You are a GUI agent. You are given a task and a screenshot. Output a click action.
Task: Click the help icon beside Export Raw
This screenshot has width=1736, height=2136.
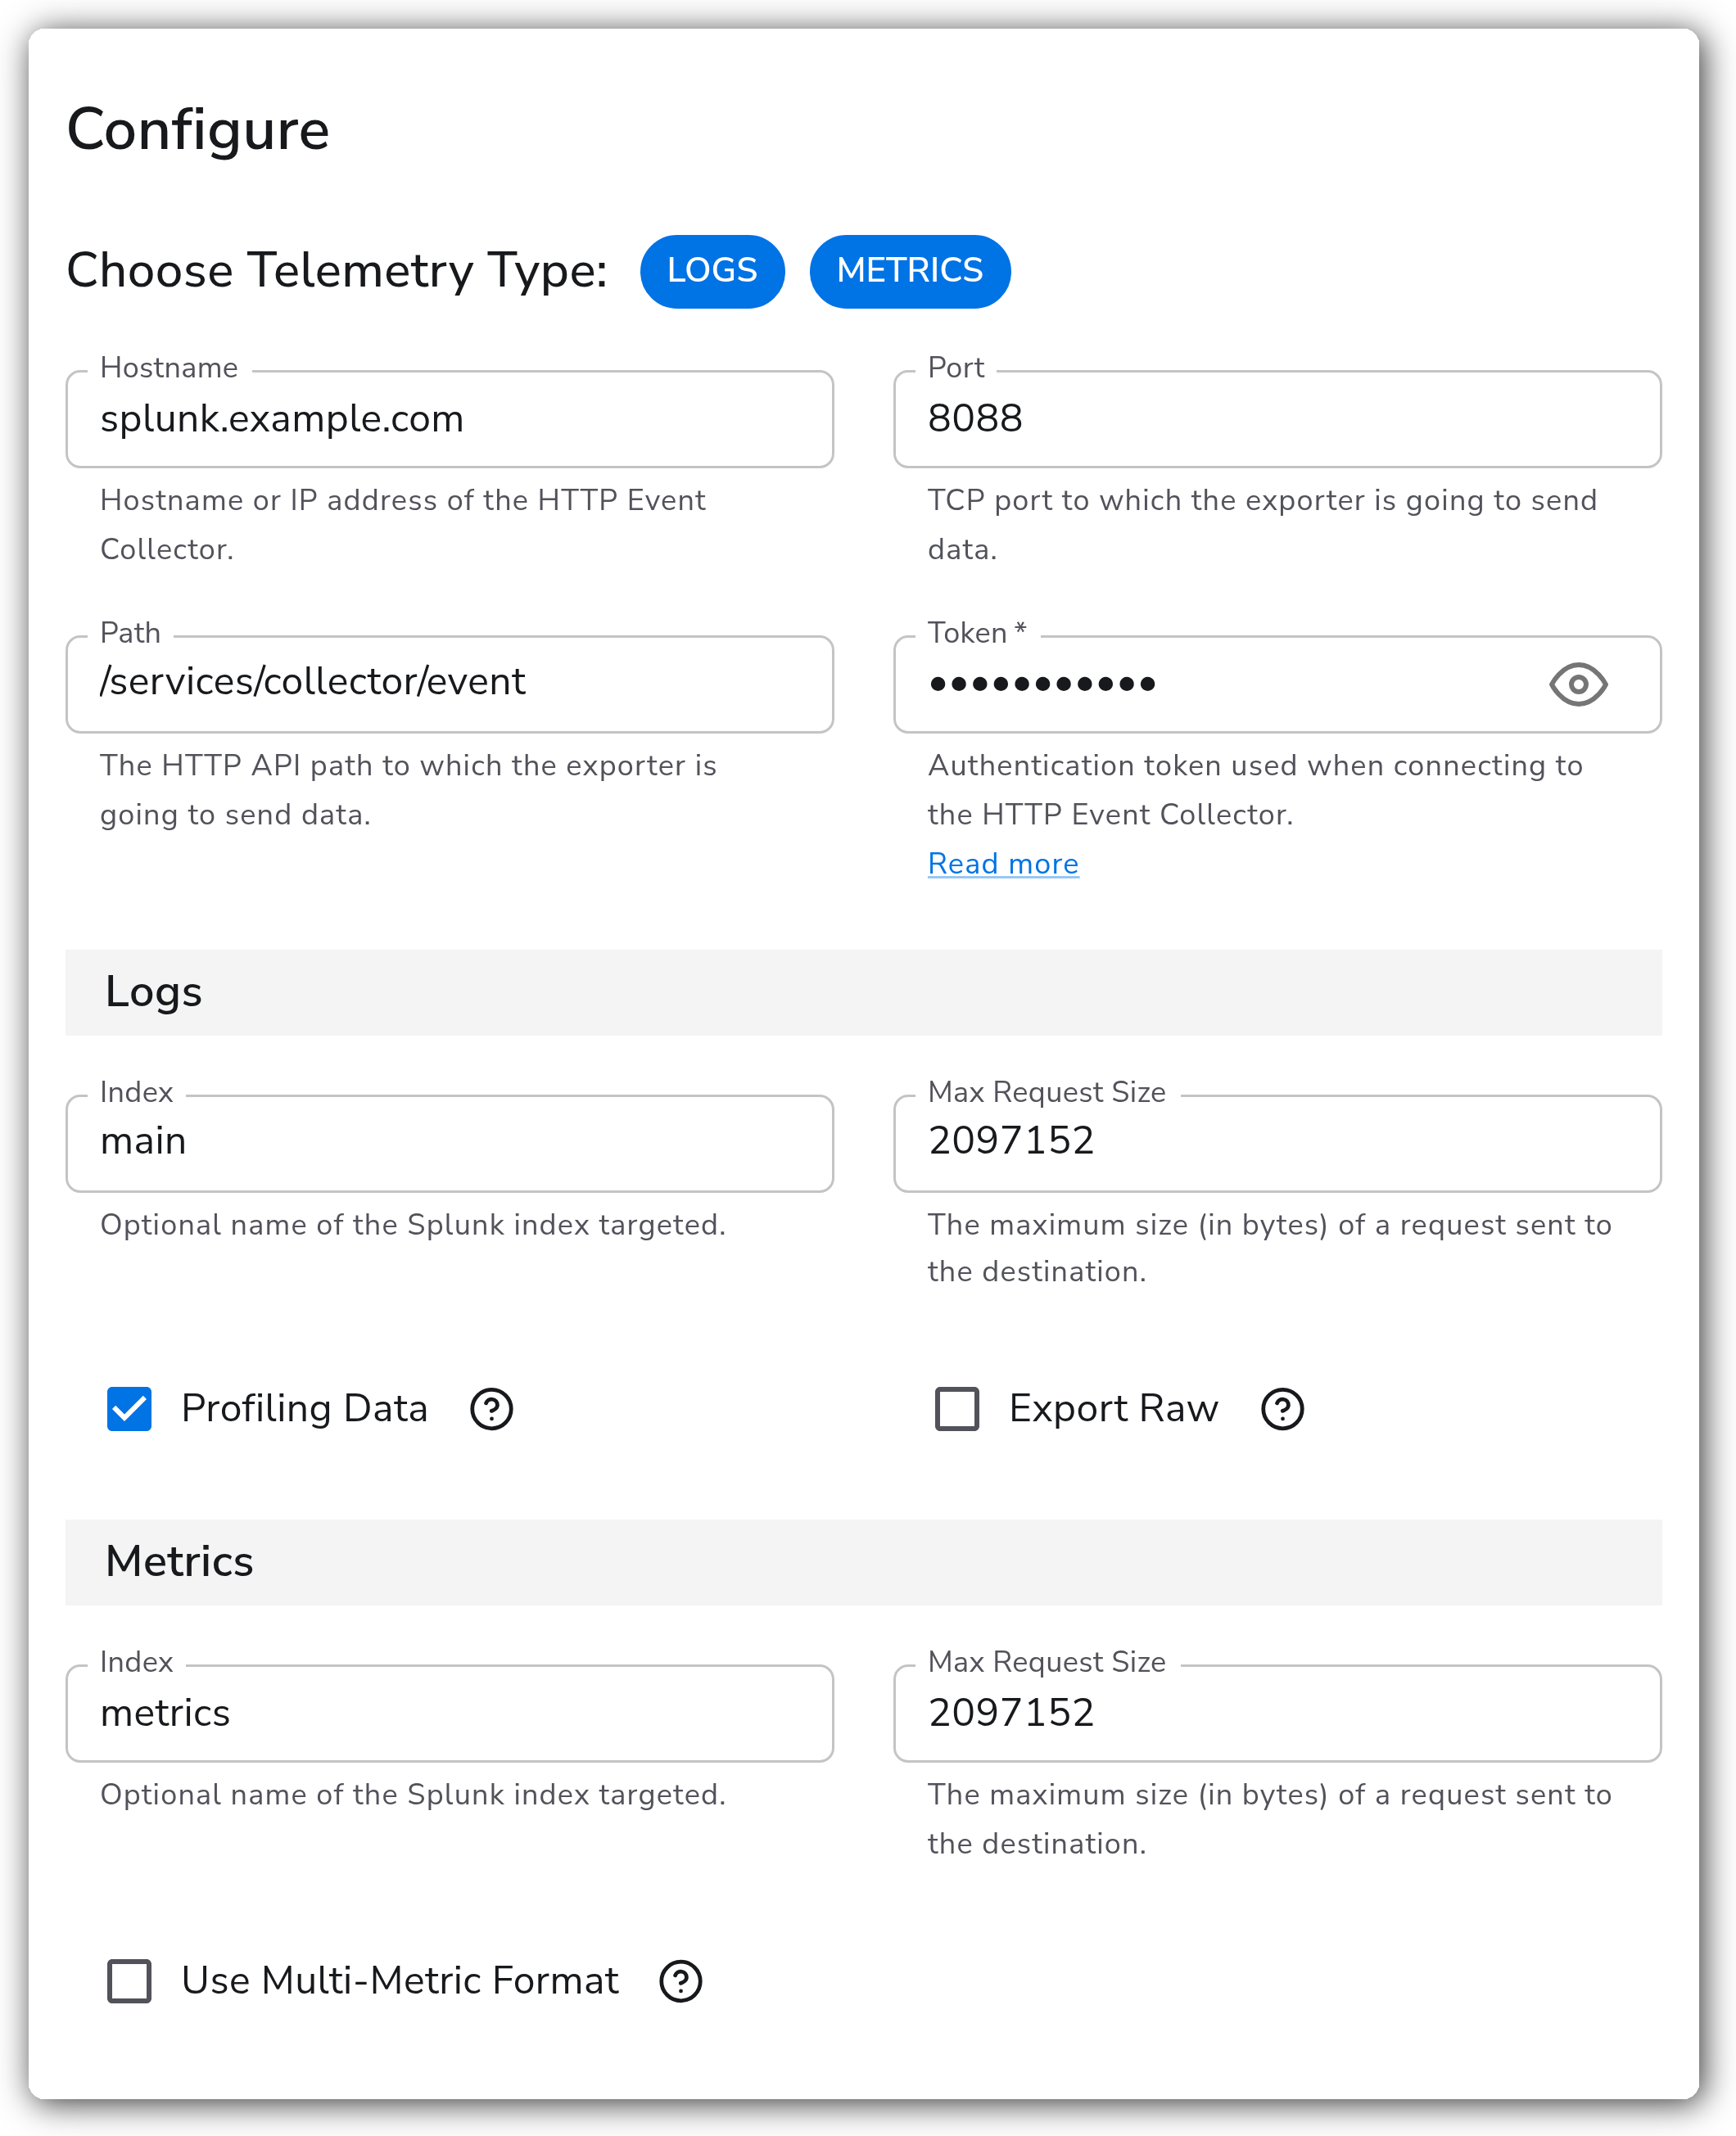pos(1282,1408)
